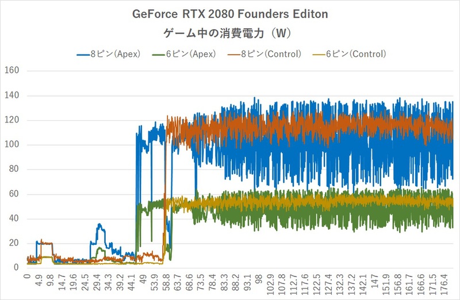Click the y-axis label '120'
Viewport: 460px width, 300px height.
11,120
